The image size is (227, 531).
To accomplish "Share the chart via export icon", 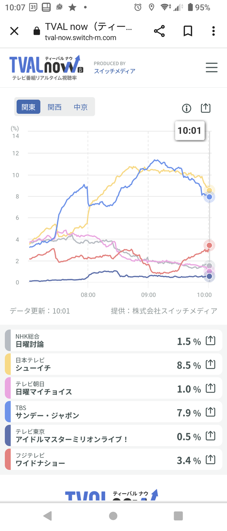I will 205,108.
